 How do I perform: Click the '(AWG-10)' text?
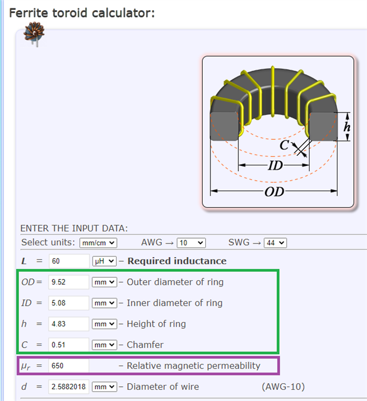pyautogui.click(x=283, y=387)
